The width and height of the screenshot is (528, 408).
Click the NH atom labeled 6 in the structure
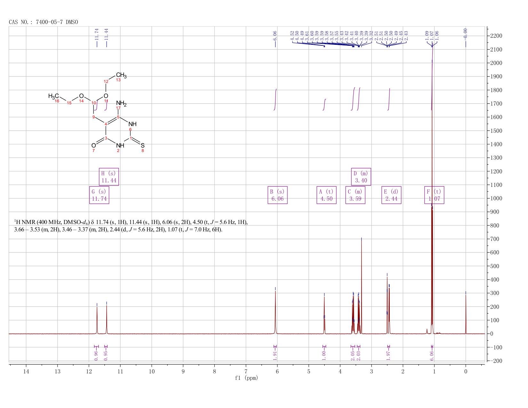pyautogui.click(x=132, y=124)
